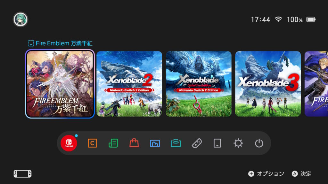Launch the Nintendo eShop bag icon

(x=134, y=143)
